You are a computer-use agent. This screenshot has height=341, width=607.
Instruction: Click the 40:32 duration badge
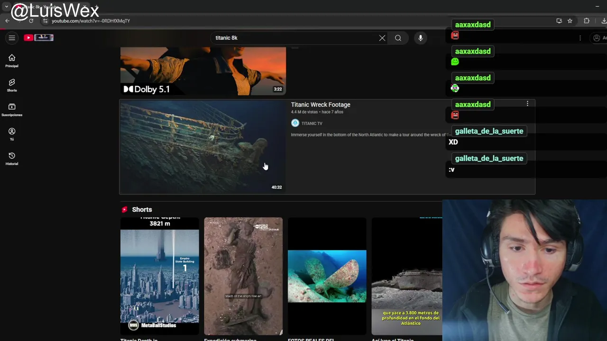click(276, 187)
